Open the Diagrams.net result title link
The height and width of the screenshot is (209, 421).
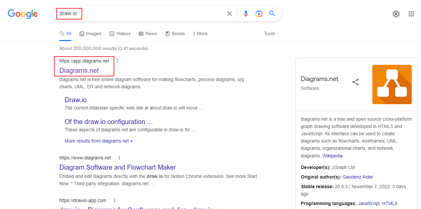coord(79,70)
